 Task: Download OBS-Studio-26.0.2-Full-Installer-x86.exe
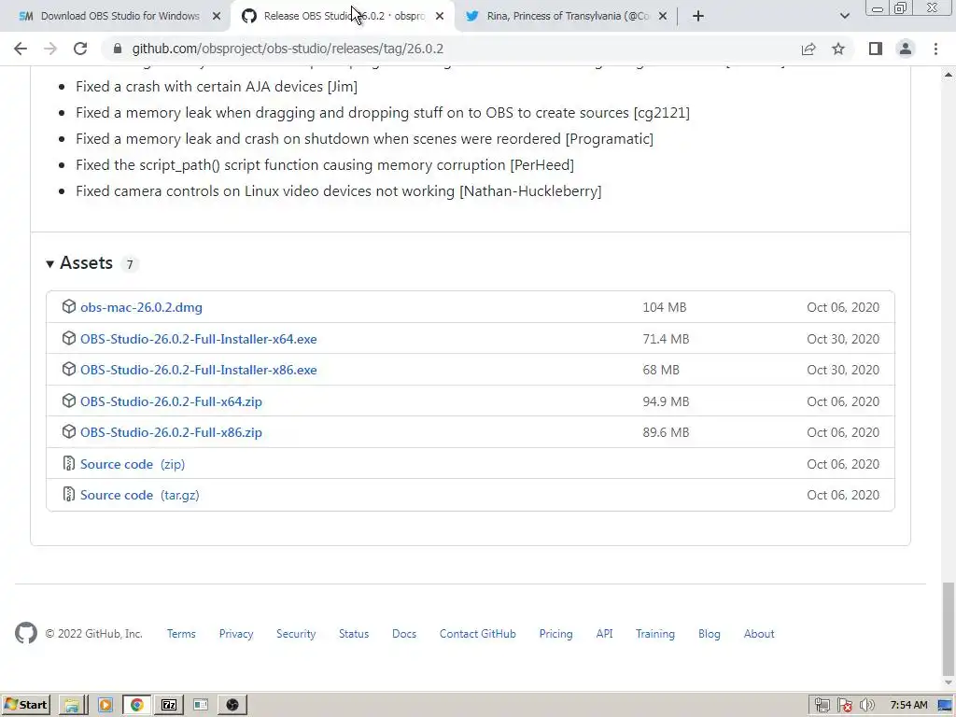(x=198, y=370)
